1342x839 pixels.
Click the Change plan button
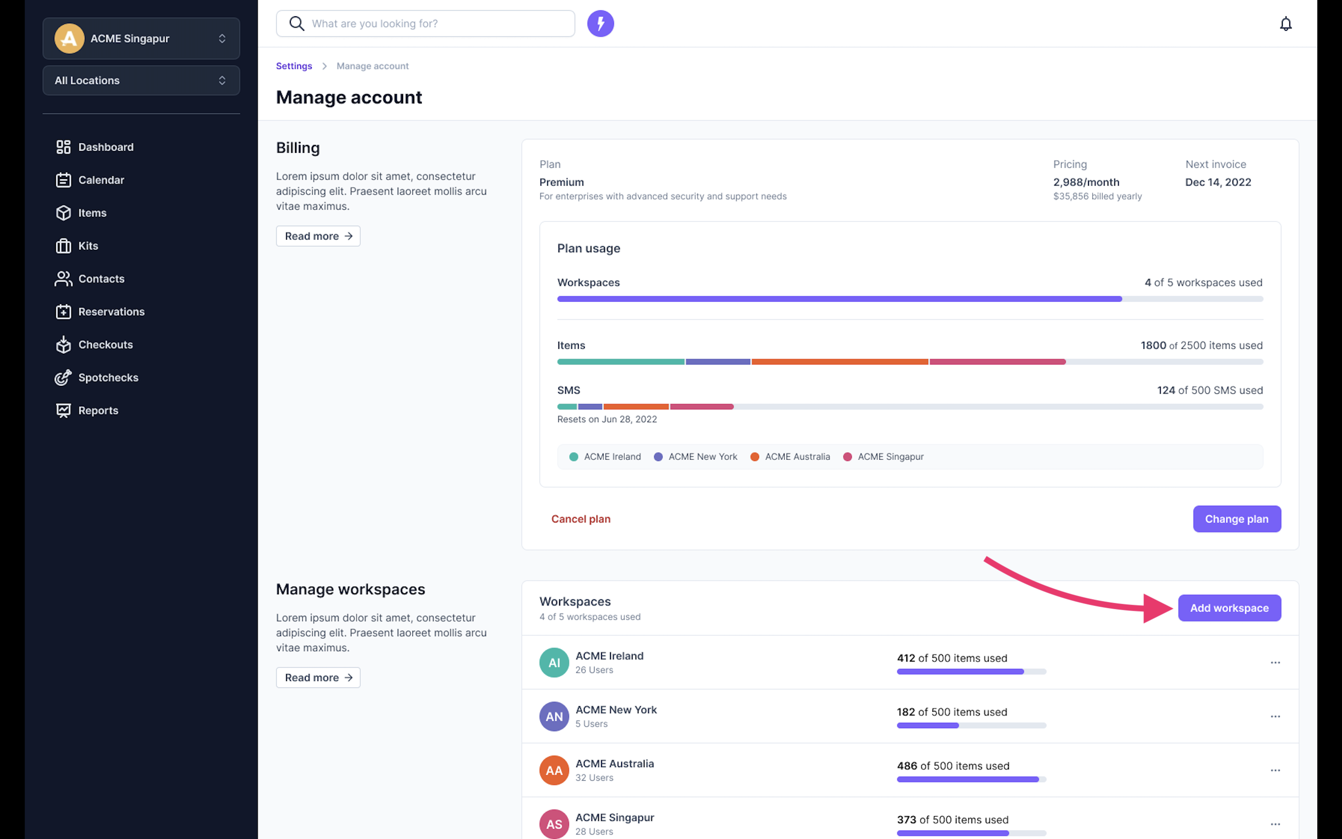click(1237, 519)
